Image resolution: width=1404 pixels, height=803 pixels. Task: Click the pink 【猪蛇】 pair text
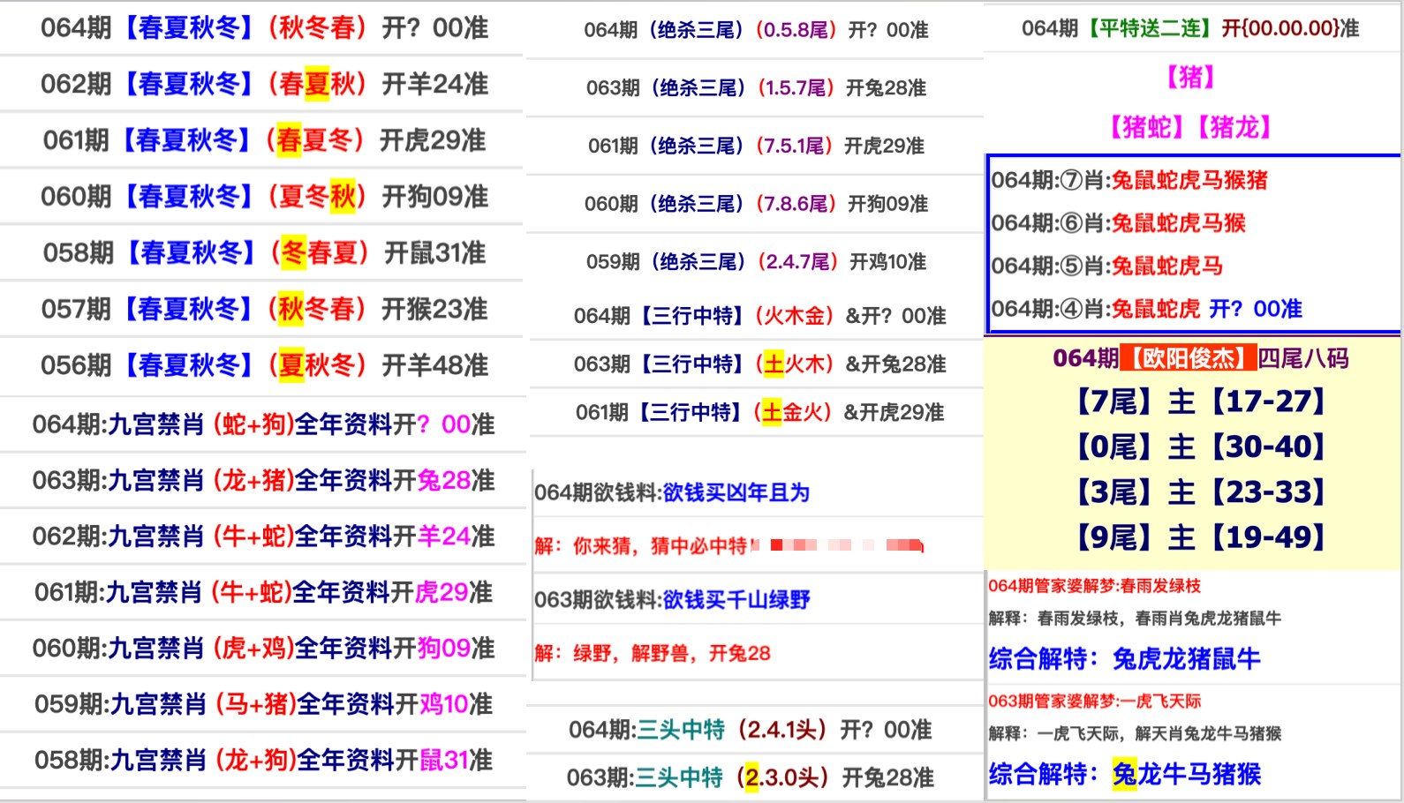(x=1145, y=128)
